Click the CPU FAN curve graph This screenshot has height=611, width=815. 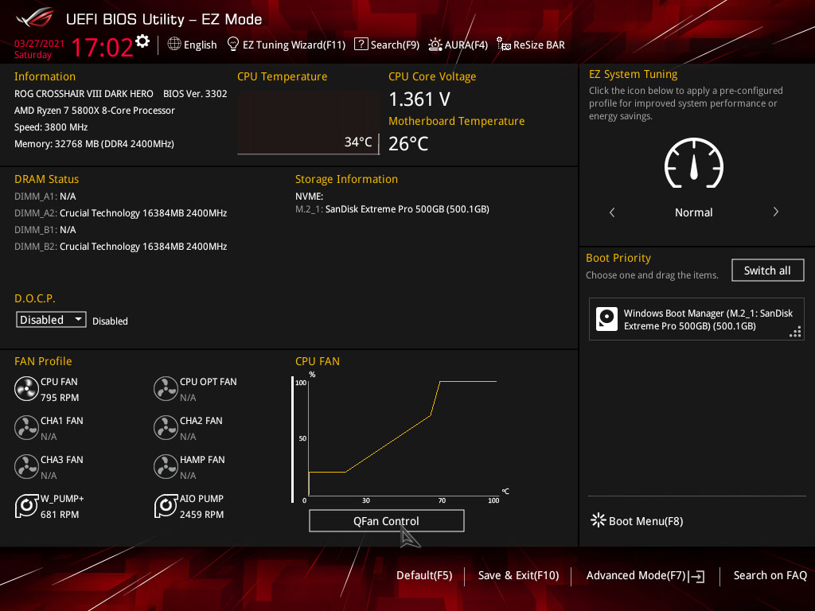(400, 438)
